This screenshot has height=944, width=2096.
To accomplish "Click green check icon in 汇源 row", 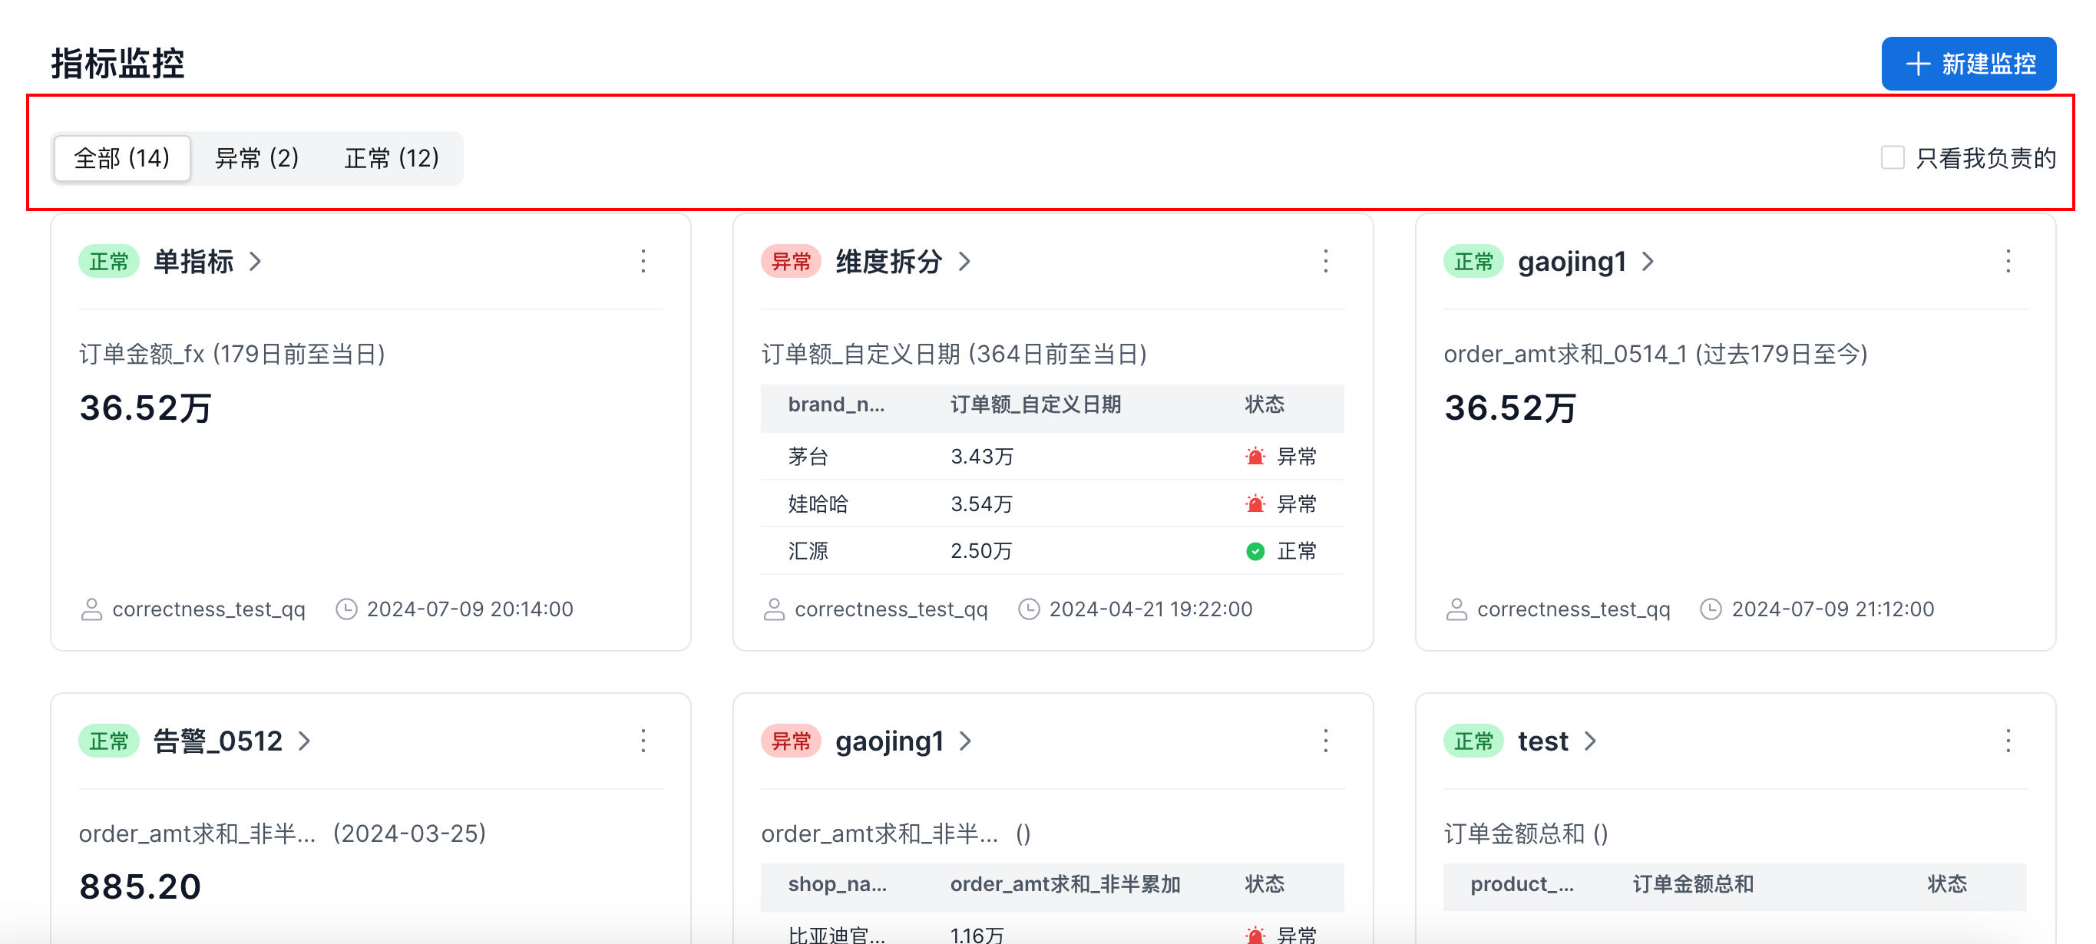I will pyautogui.click(x=1255, y=551).
